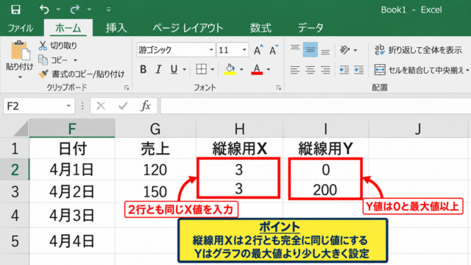Open the font size 11 dropdown
471x265 pixels.
point(244,50)
